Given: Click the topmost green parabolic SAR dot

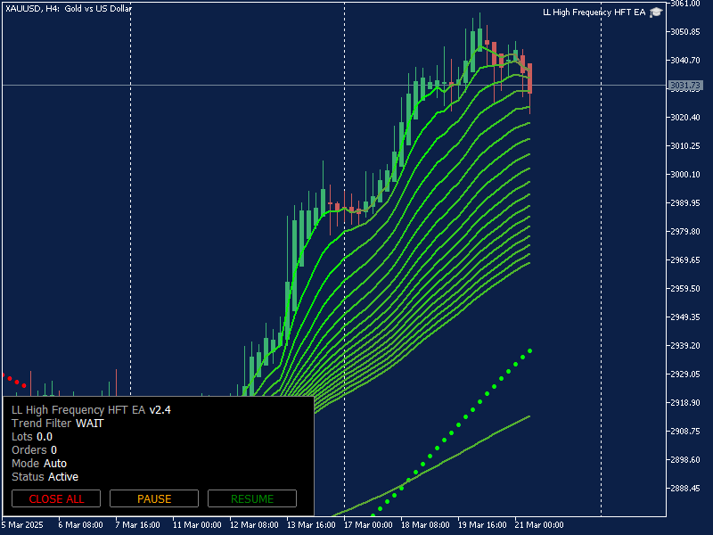Looking at the screenshot, I should pyautogui.click(x=529, y=350).
